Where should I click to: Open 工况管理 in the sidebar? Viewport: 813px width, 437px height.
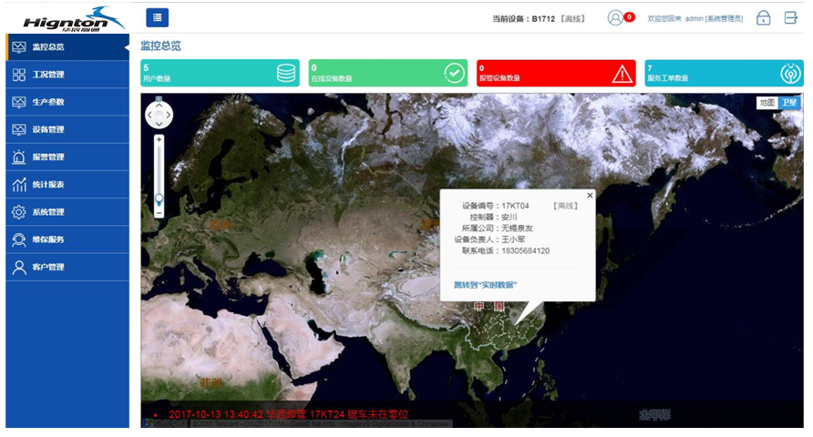coord(48,75)
